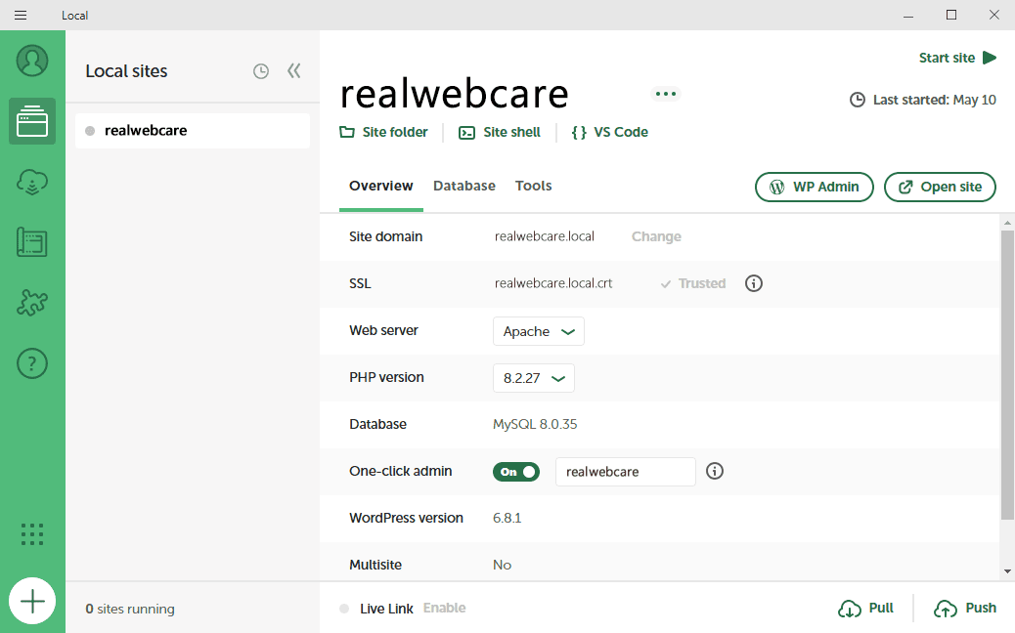This screenshot has height=633, width=1015.
Task: Toggle the One-click admin switch
Action: (x=516, y=472)
